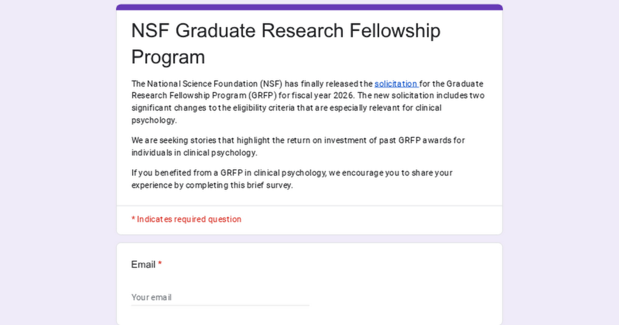
Task: Click the lavender page background left of form
Action: (x=56, y=155)
